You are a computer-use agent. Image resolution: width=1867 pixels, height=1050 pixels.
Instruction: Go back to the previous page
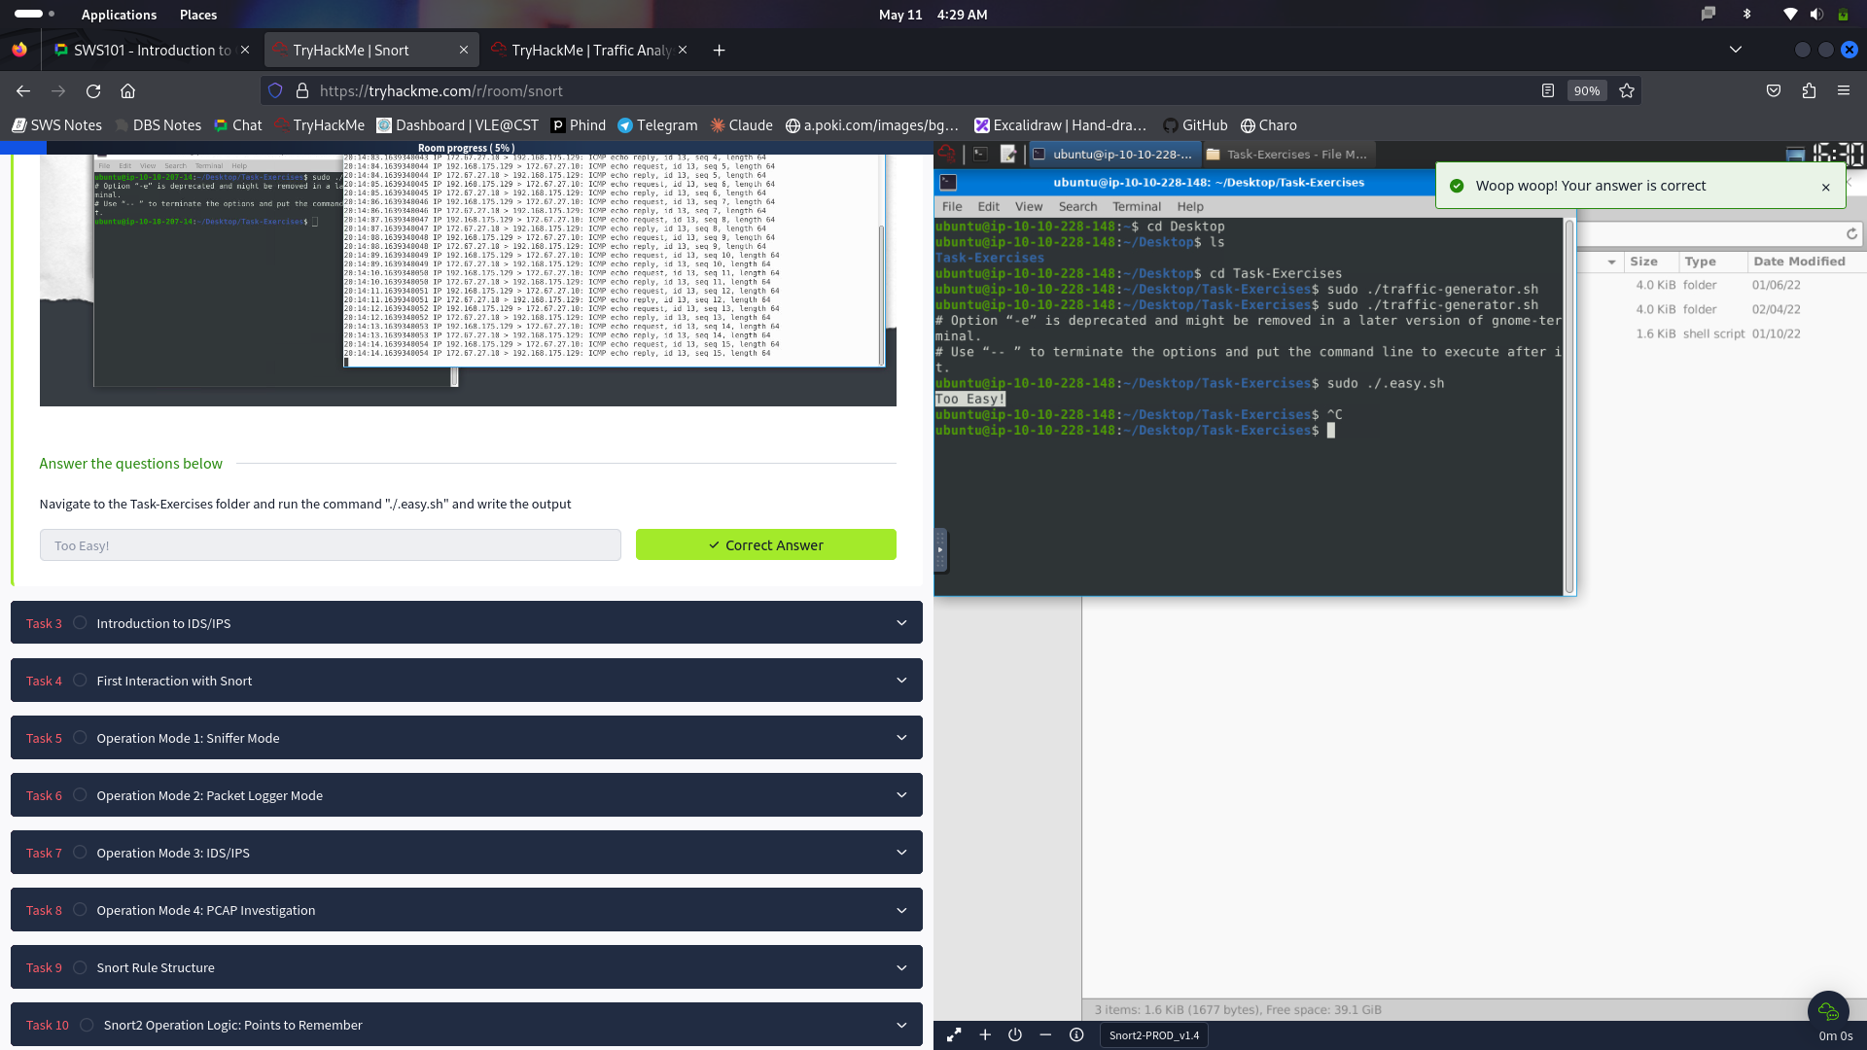pos(23,90)
